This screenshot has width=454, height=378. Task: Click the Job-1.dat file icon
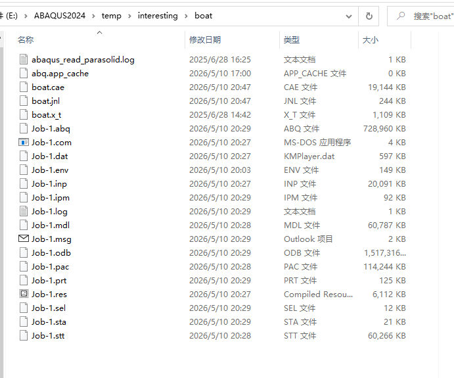click(x=24, y=156)
